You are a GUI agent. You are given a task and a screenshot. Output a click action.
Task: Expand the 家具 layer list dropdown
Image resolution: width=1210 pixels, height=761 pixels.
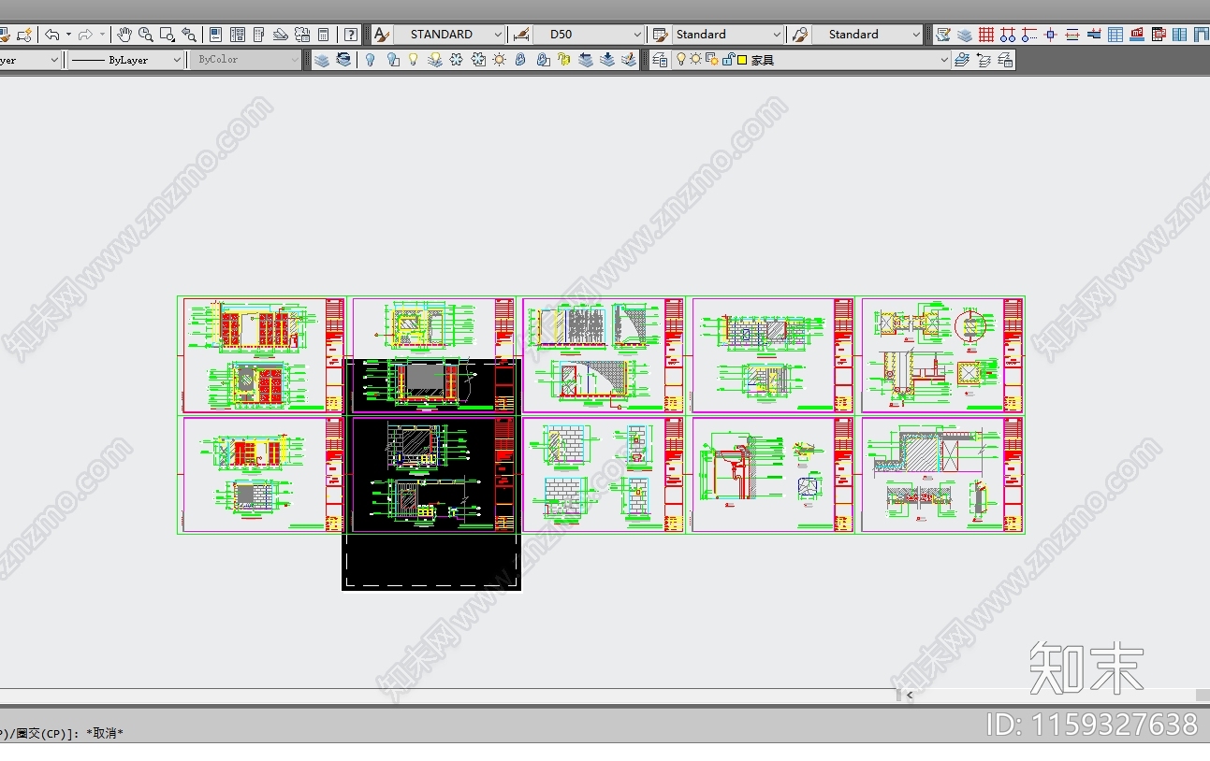(x=944, y=60)
